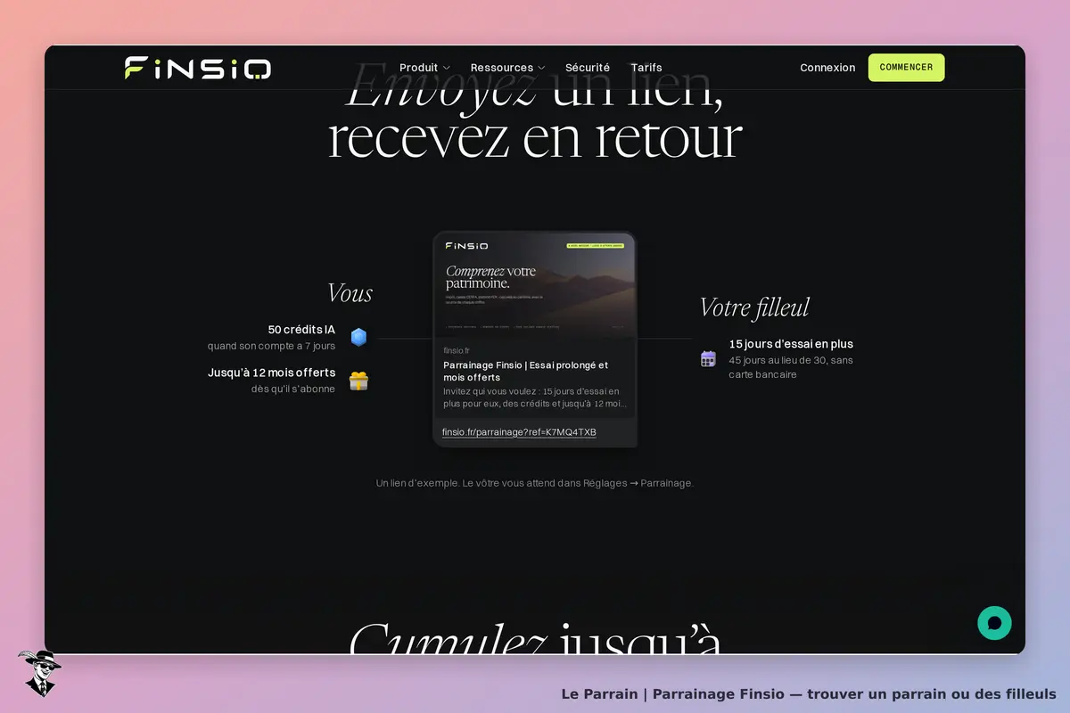Click the preview title Parrainage Finsio
The image size is (1070, 713).
click(526, 371)
